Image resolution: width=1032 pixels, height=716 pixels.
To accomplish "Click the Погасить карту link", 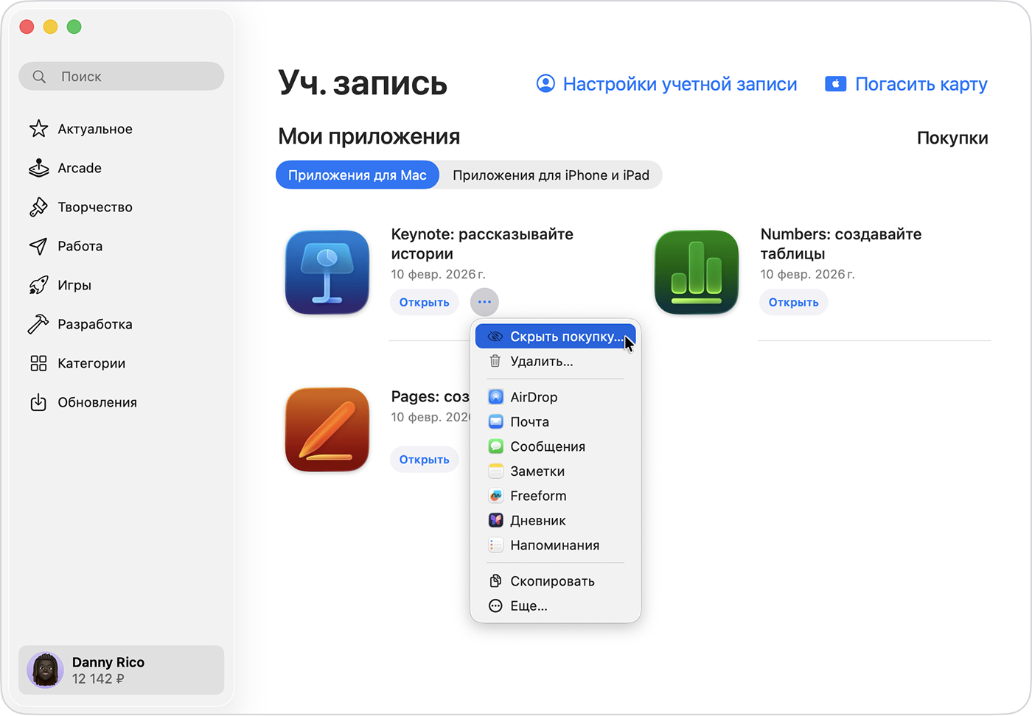I will click(920, 84).
